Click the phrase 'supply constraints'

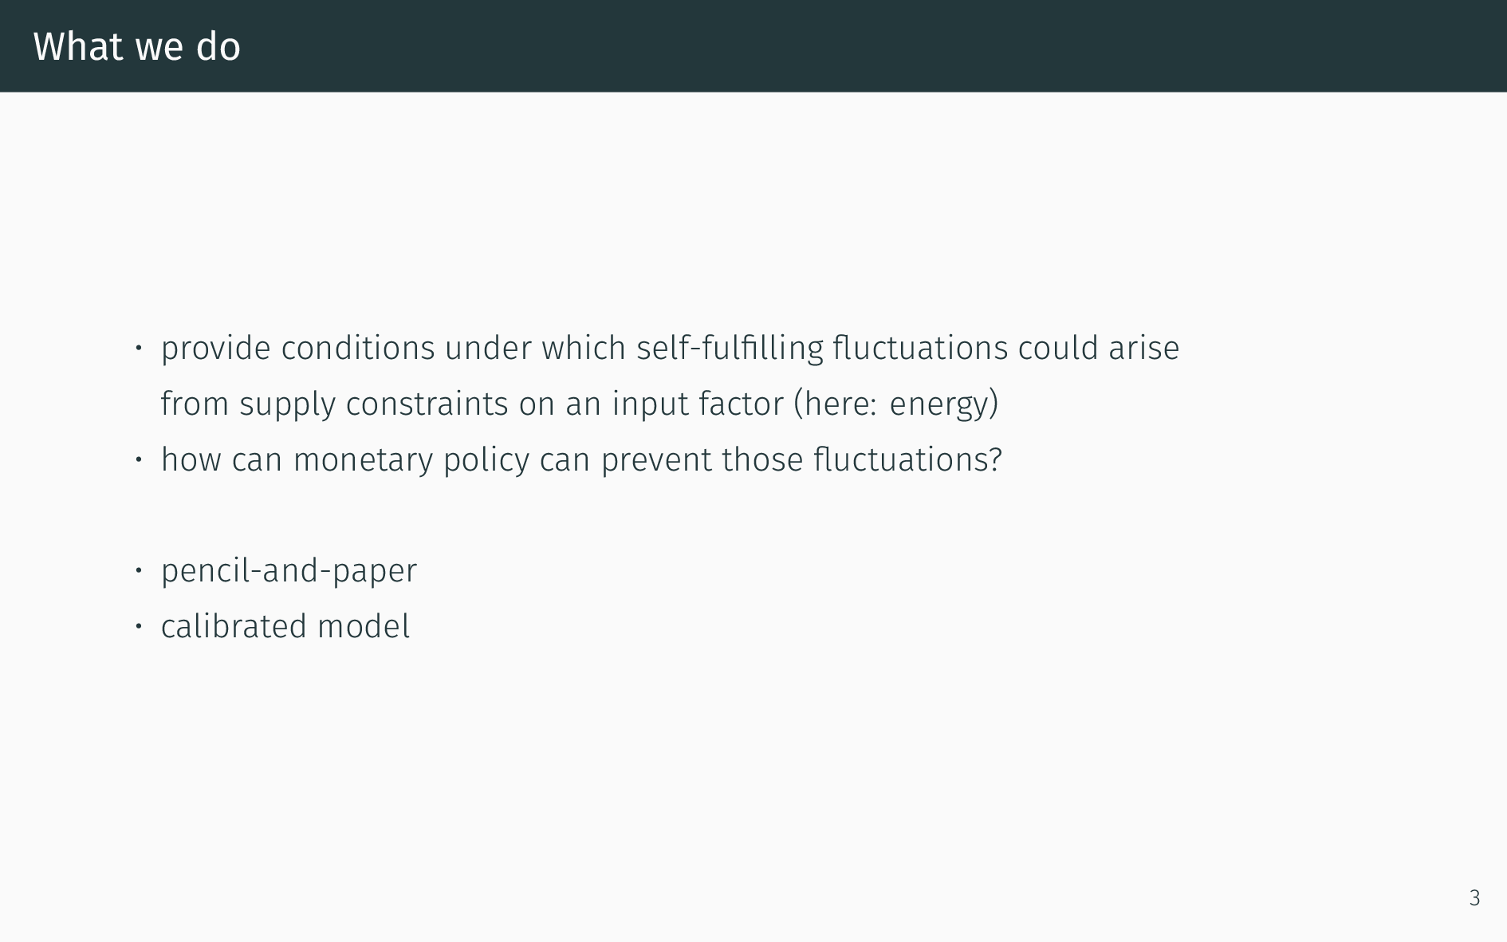[374, 404]
